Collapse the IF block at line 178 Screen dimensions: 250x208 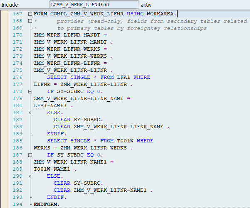(x=30, y=91)
